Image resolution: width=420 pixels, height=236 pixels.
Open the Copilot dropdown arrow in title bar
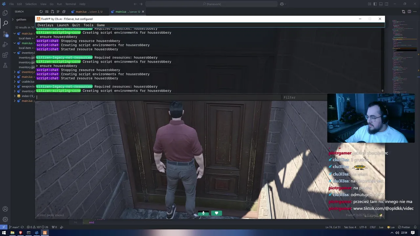tap(286, 4)
